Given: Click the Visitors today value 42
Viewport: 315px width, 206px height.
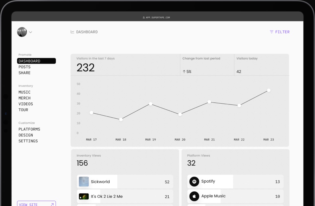Looking at the screenshot, I should pos(239,72).
